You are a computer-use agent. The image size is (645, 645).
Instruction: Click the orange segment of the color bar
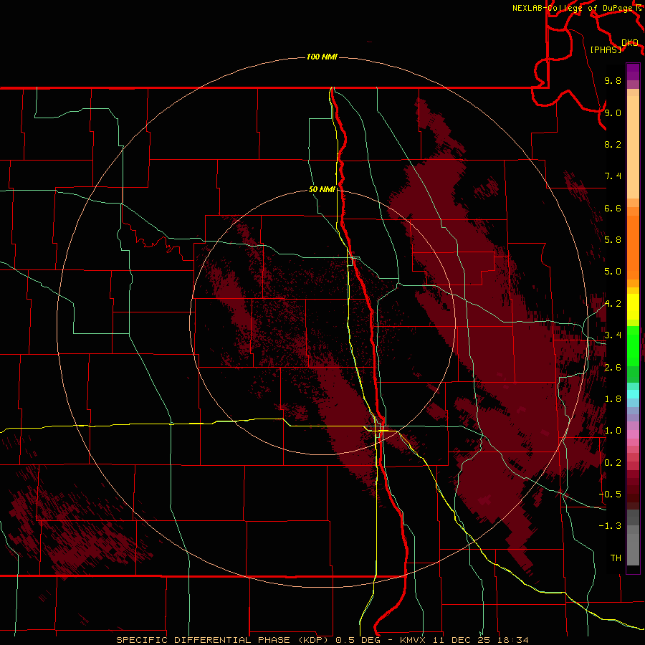pos(633,248)
